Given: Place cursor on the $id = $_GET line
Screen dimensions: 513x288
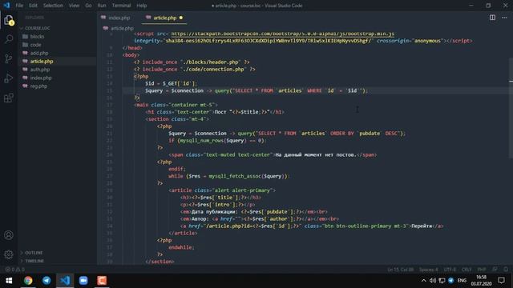Looking at the screenshot, I should [171, 83].
